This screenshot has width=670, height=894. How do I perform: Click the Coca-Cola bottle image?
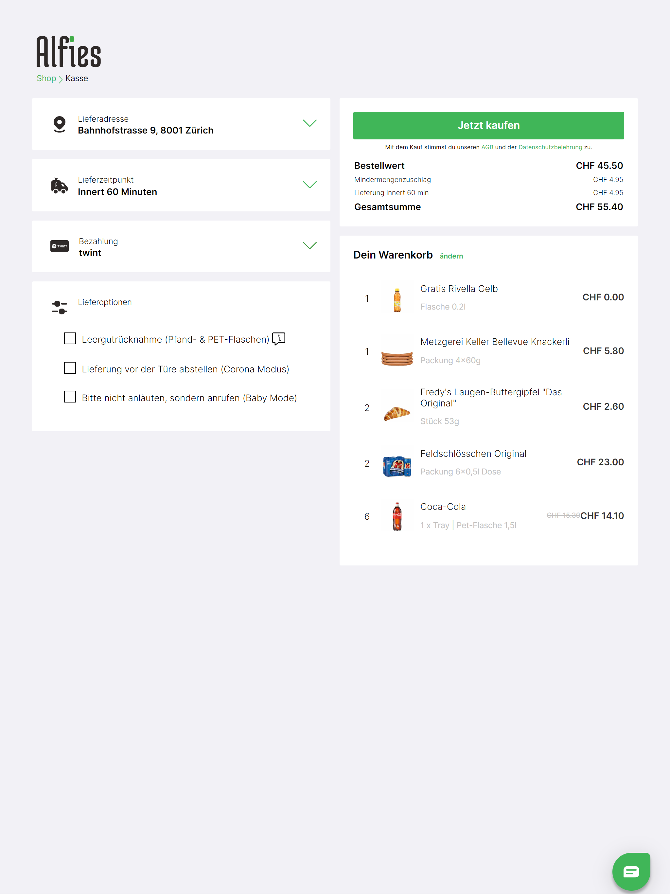tap(397, 516)
